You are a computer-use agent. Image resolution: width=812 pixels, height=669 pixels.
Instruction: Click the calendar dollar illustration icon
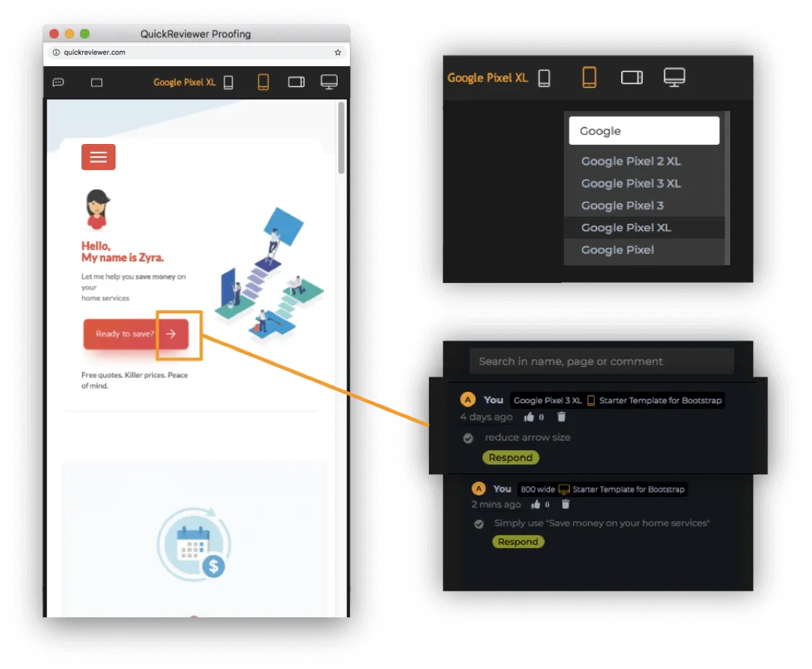click(x=194, y=544)
